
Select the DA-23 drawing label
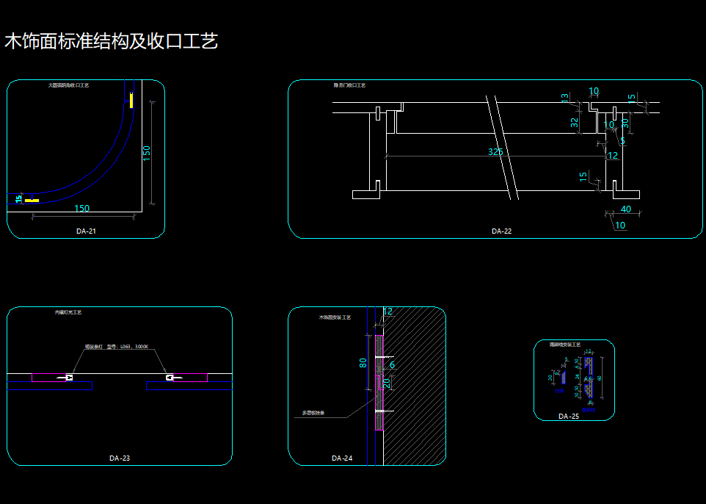click(x=120, y=458)
